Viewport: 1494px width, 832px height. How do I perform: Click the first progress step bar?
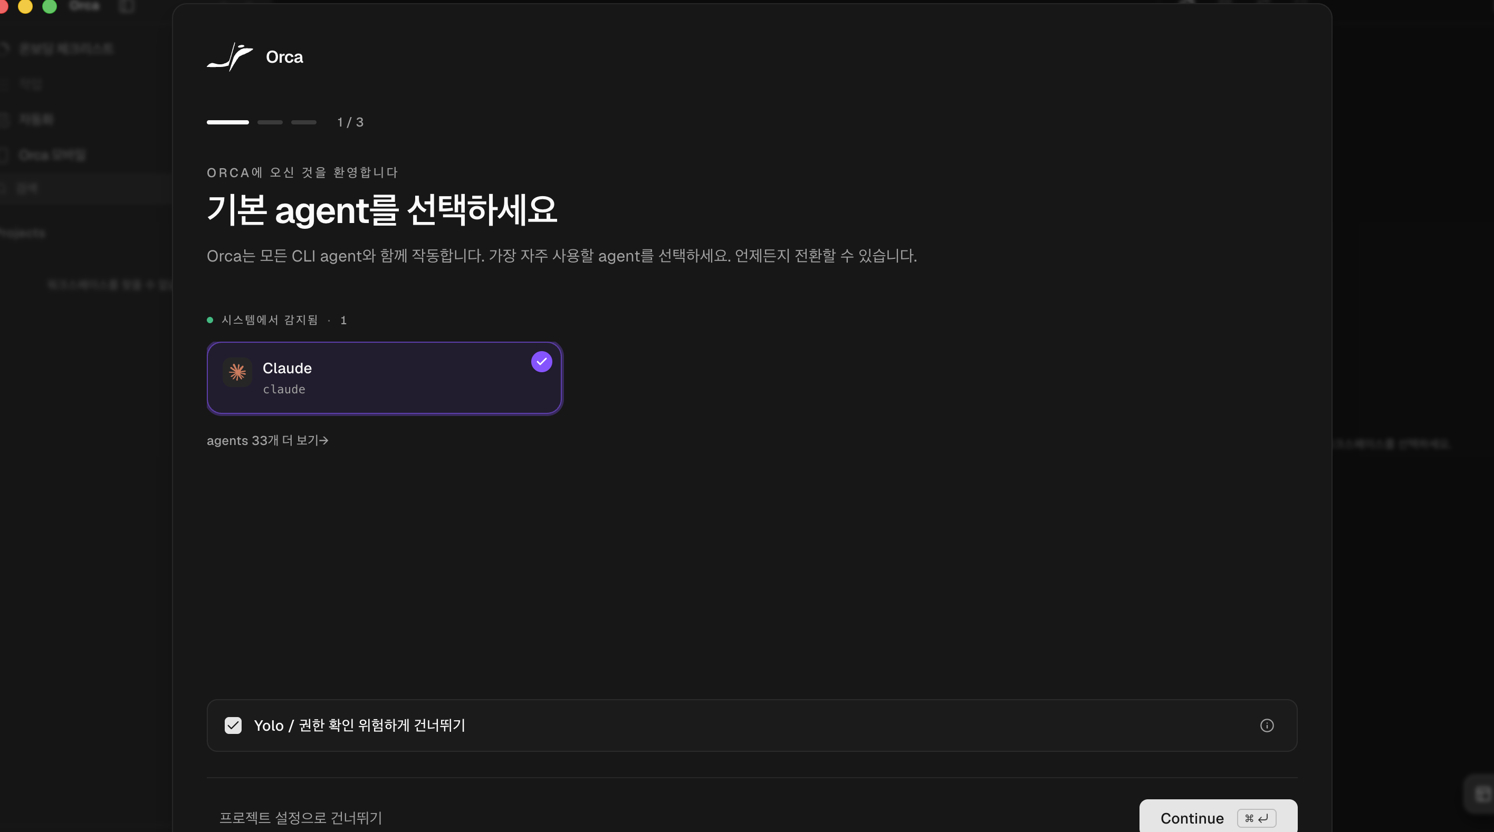(228, 122)
